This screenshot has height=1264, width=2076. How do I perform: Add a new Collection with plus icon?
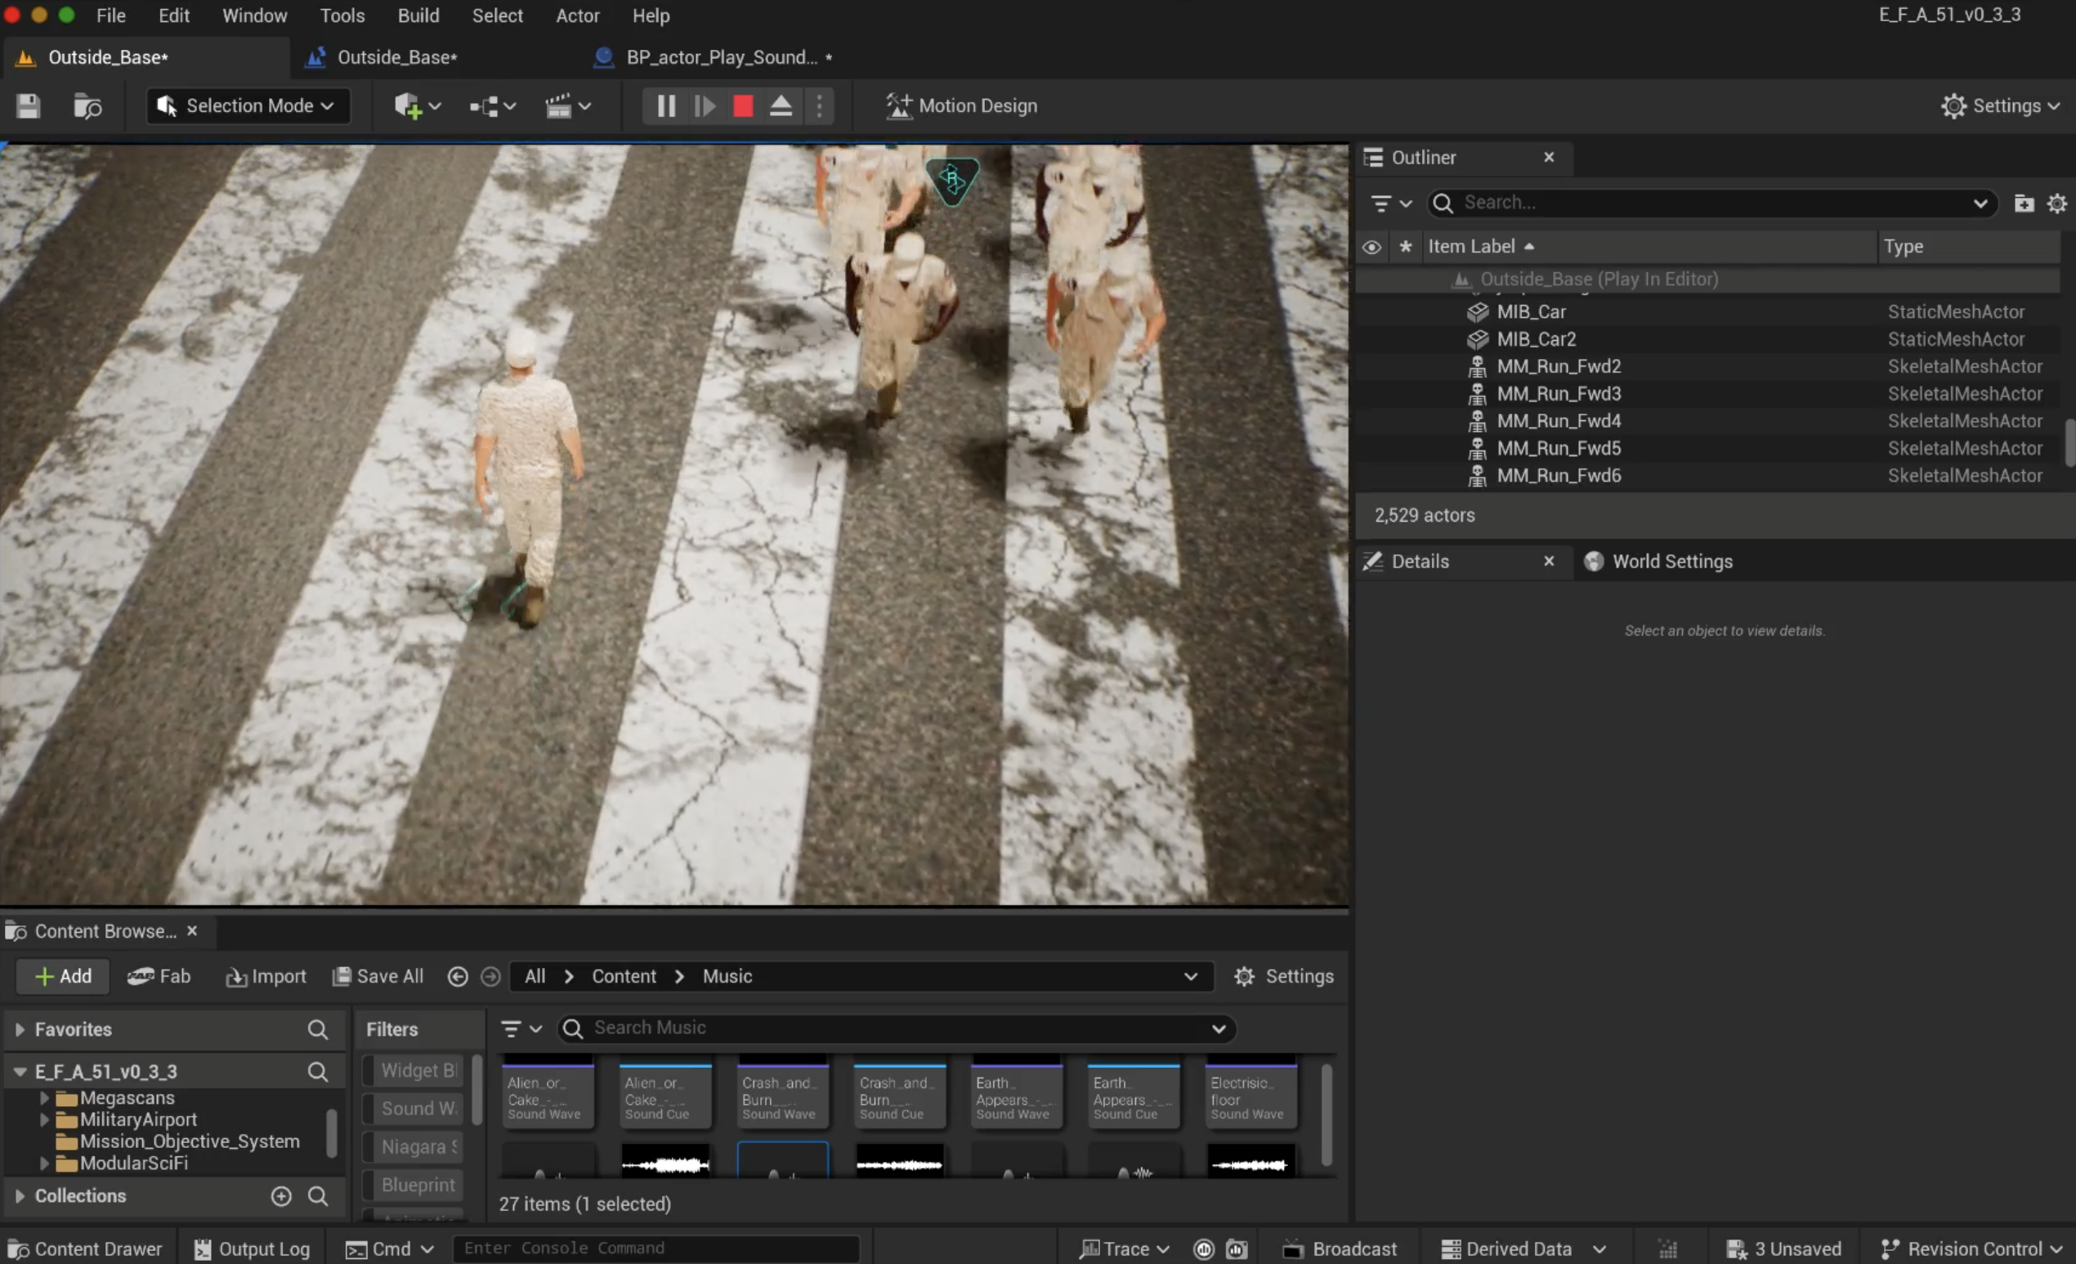click(281, 1197)
